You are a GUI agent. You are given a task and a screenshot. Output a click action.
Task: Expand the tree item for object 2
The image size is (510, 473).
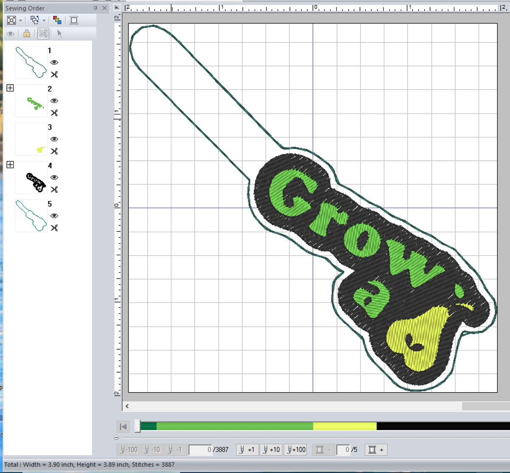[x=10, y=88]
